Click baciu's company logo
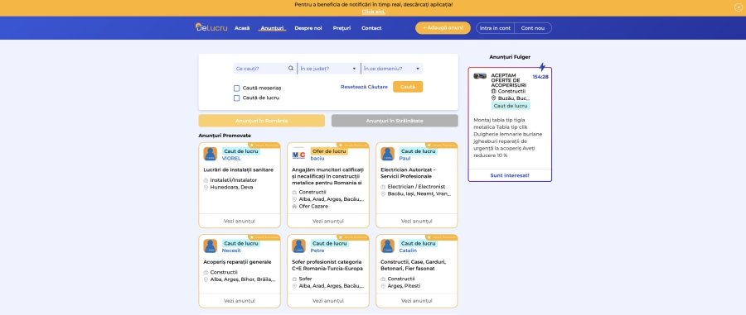Image resolution: width=746 pixels, height=315 pixels. [298, 154]
